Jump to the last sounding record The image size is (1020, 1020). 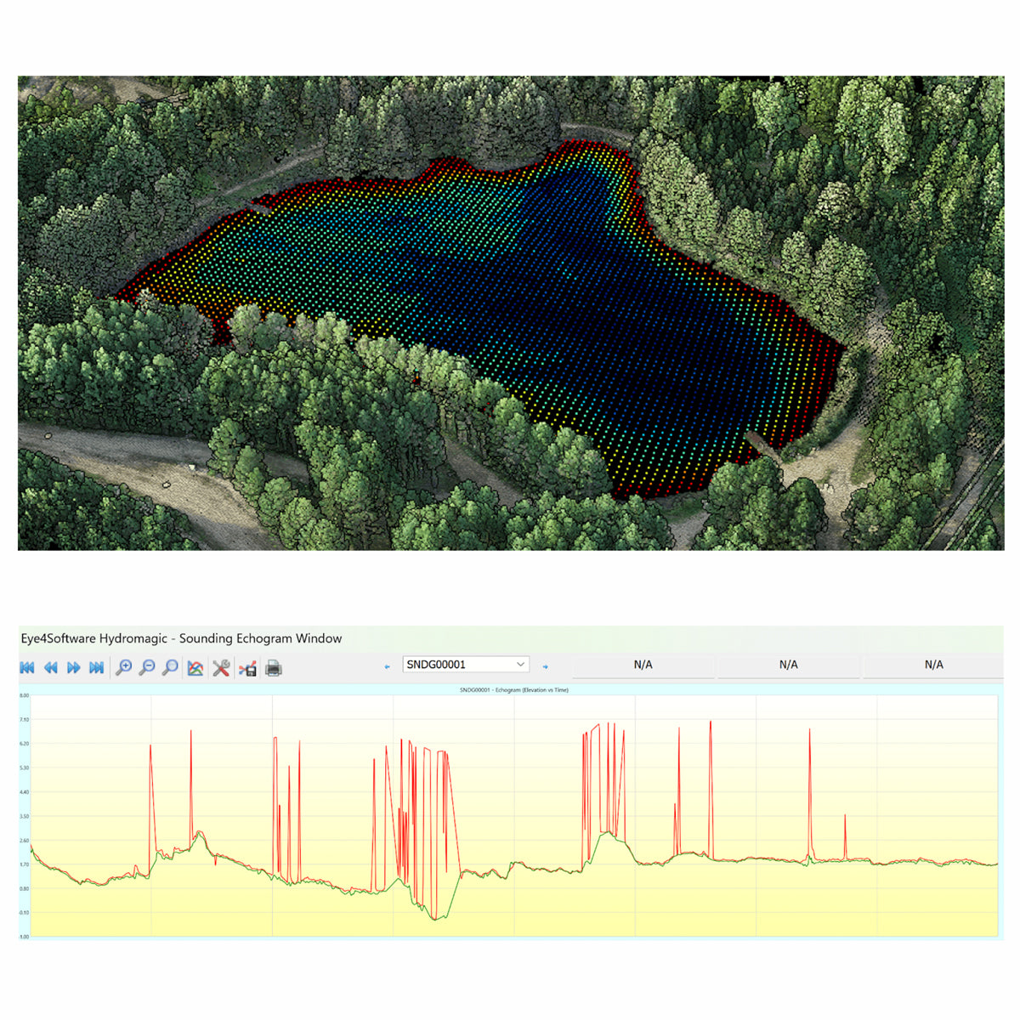tap(97, 668)
